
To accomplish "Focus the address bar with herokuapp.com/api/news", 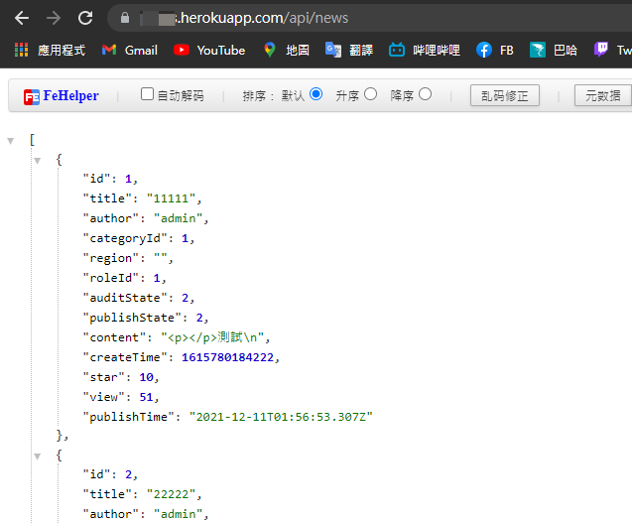I will pos(369,18).
